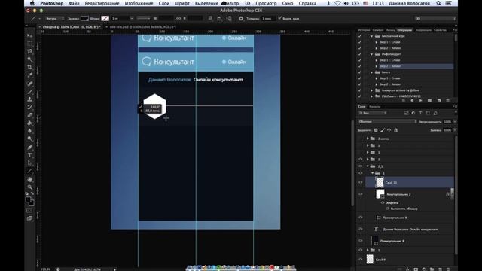Image resolution: width=482 pixels, height=271 pixels.
Task: Open the Просмотр menu
Action: (266, 3)
